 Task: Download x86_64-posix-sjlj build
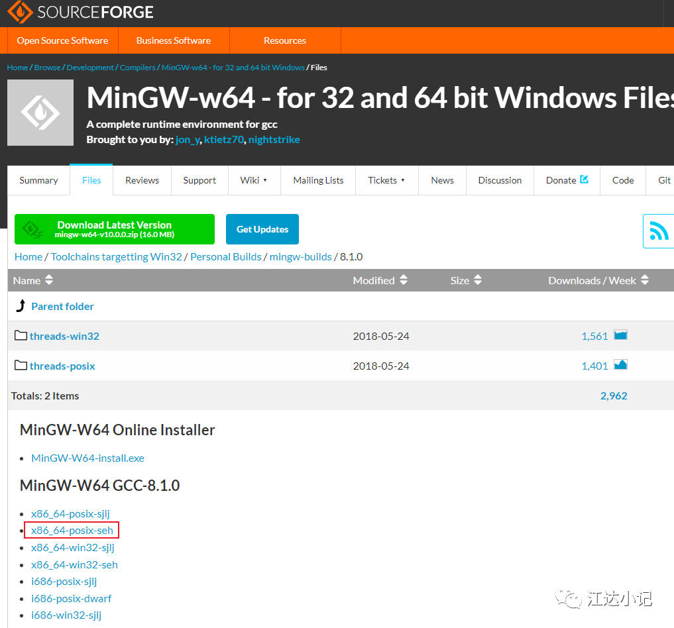point(70,514)
